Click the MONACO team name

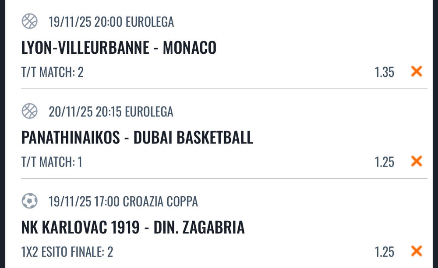click(190, 48)
